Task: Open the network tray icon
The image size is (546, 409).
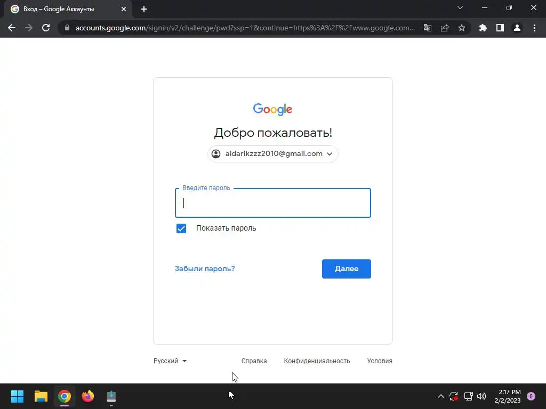Action: pos(468,396)
